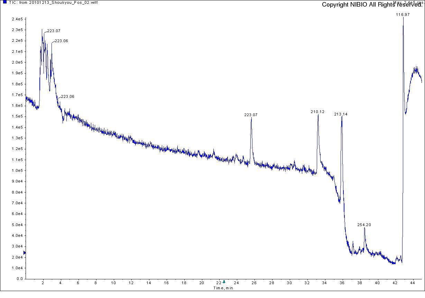
Task: Pick the 223.06 label near the 2.2e5 level
Action: 62,41
